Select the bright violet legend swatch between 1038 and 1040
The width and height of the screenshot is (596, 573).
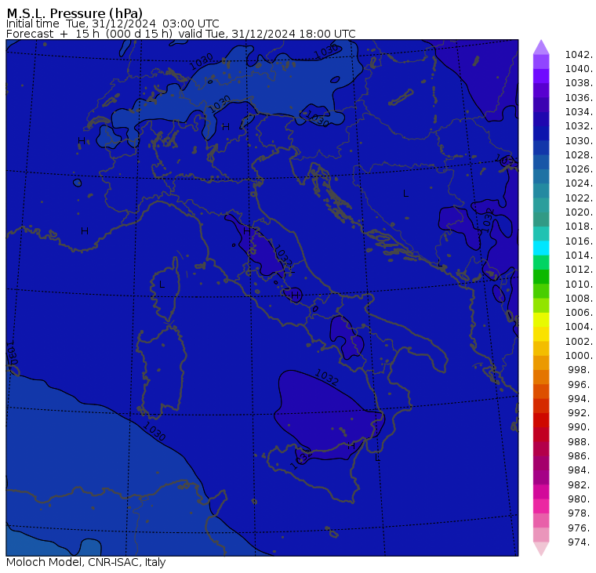point(541,76)
